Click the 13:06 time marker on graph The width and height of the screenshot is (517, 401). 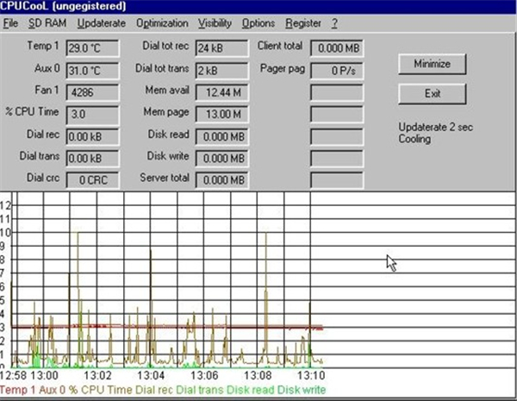pos(204,376)
